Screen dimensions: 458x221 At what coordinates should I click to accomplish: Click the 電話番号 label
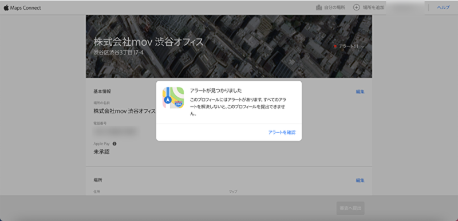(x=100, y=124)
